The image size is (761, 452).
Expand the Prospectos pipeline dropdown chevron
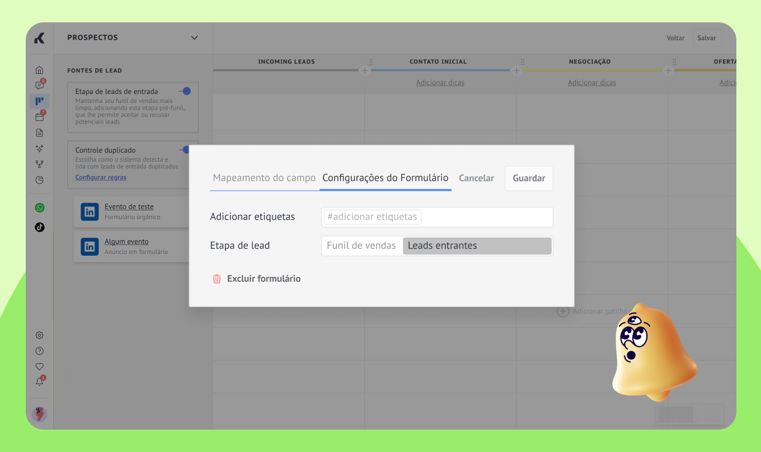tap(194, 38)
